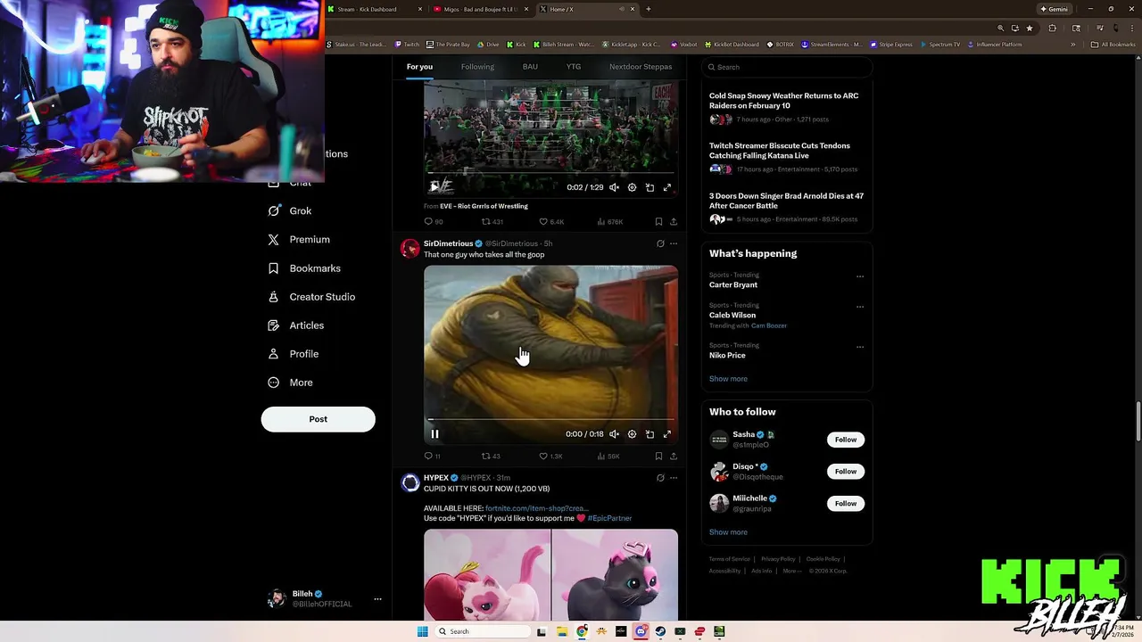
Task: Unmute the EVE wrestling video
Action: tap(614, 187)
